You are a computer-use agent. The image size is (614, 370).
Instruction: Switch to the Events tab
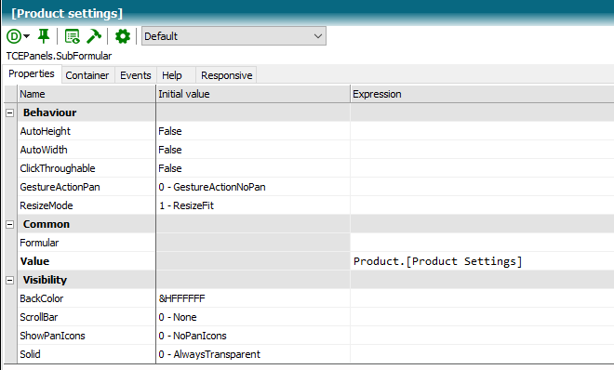136,75
